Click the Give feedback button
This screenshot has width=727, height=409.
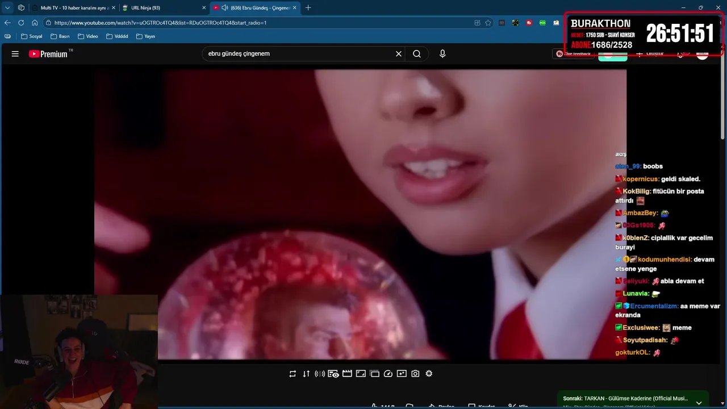[x=574, y=54]
